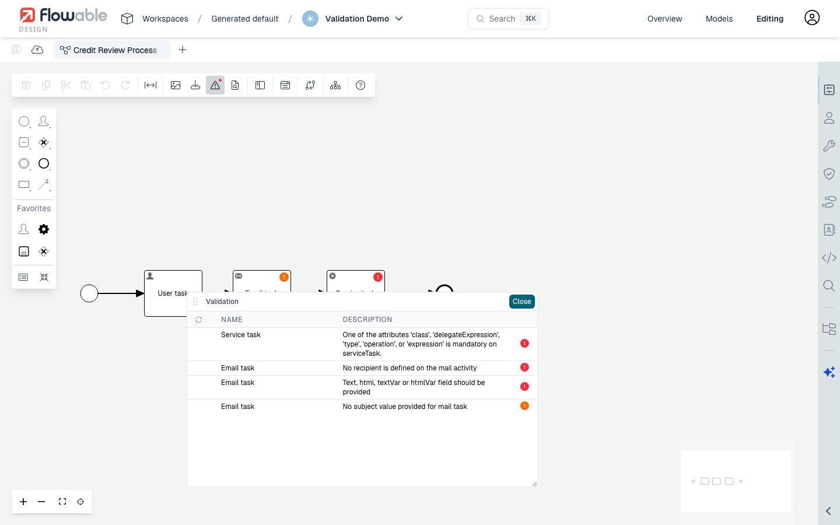840x525 pixels.
Task: Open the user account menu
Action: click(812, 18)
